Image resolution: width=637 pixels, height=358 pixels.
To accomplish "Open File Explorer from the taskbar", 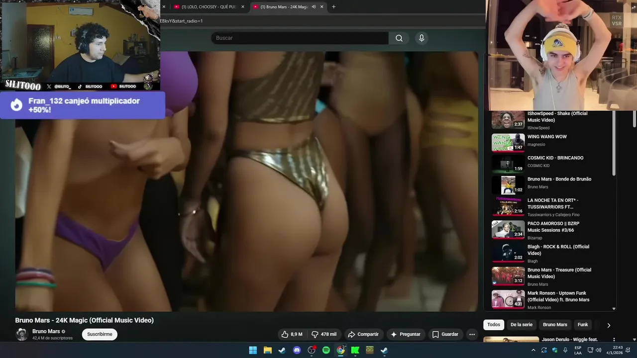I will 267,350.
